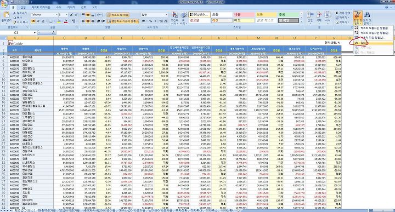The height and width of the screenshot is (212, 395).
Task: Increase the cell indent
Action: click(103, 21)
